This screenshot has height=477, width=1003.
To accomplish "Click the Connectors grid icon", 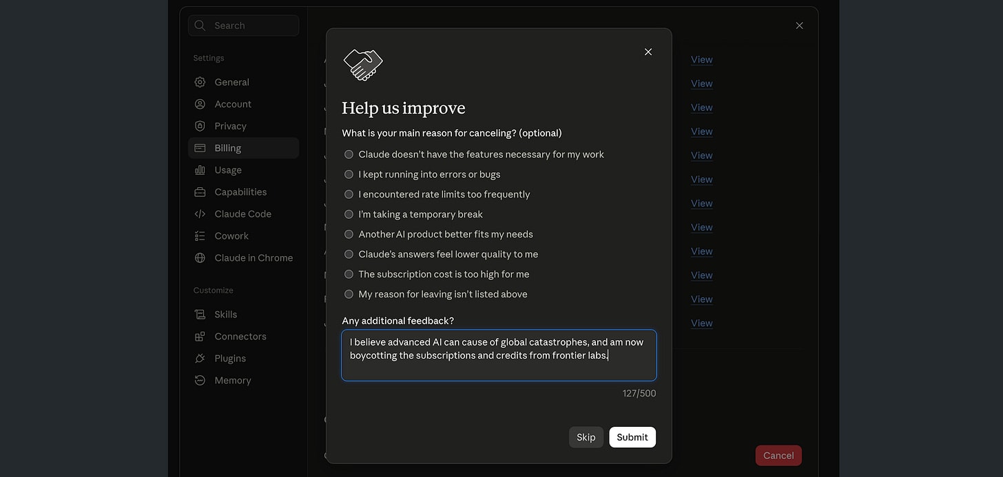I will click(x=200, y=337).
